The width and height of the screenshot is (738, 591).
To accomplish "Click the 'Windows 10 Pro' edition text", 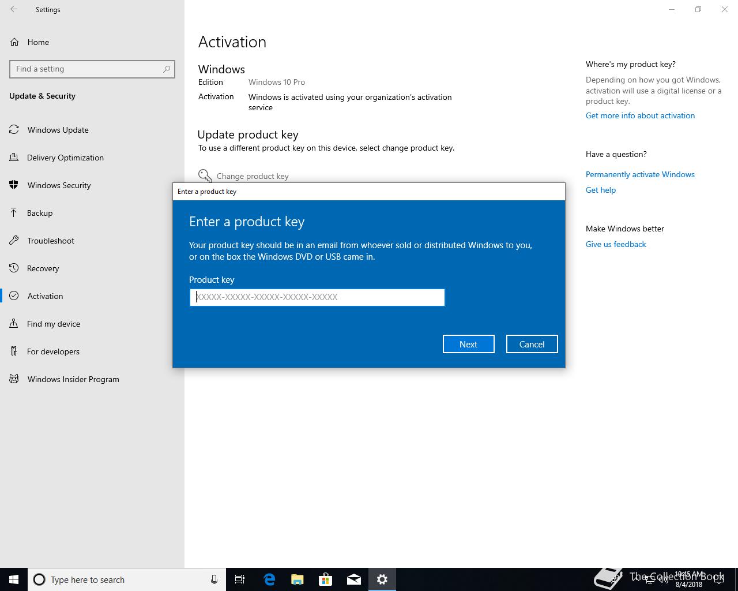I will click(x=277, y=82).
